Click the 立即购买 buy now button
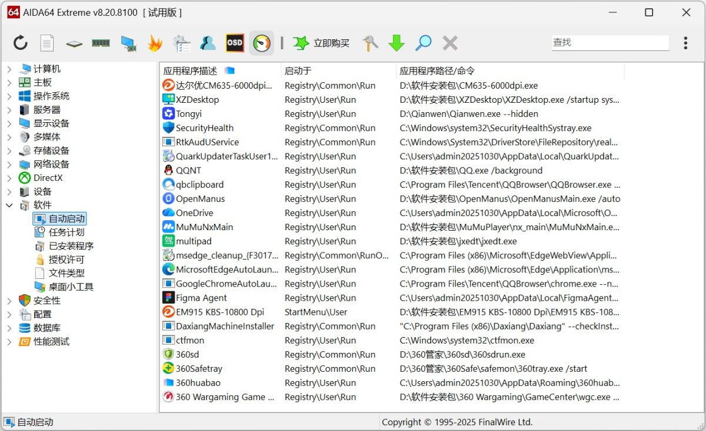 (x=322, y=43)
